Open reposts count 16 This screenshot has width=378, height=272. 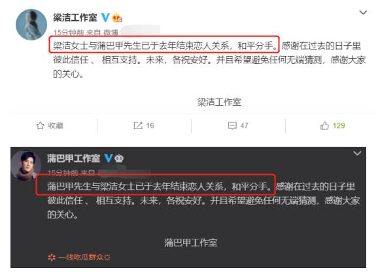tap(144, 125)
